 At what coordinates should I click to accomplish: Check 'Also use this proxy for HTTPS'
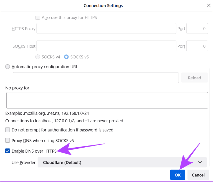tap(38, 17)
